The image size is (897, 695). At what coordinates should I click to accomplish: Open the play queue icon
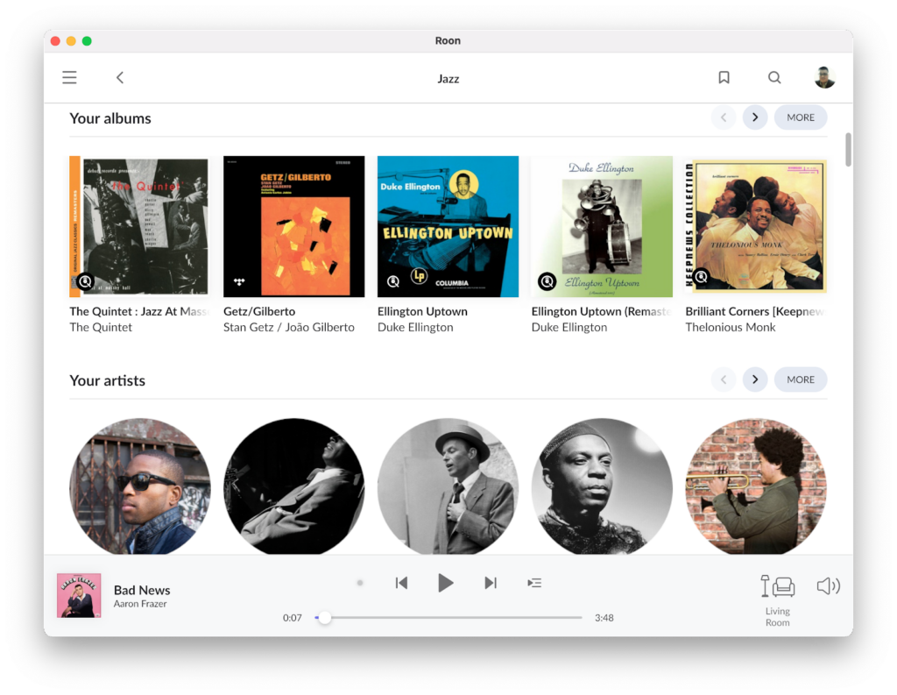(x=534, y=583)
